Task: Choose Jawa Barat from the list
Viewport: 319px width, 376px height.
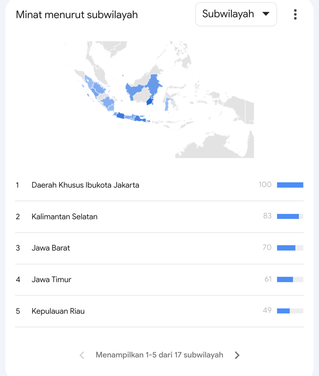Action: pyautogui.click(x=159, y=248)
